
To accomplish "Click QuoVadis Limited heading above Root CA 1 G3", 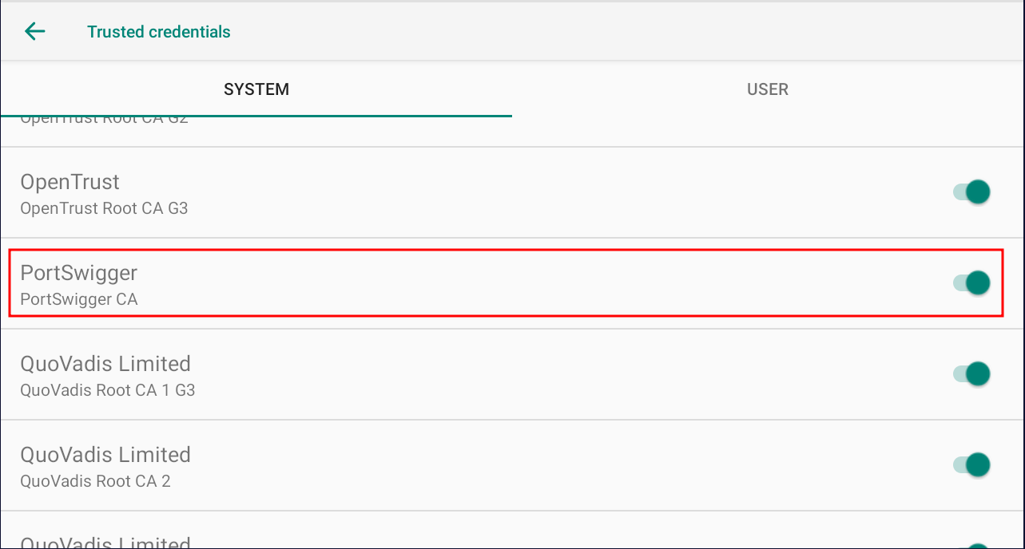I will [105, 364].
